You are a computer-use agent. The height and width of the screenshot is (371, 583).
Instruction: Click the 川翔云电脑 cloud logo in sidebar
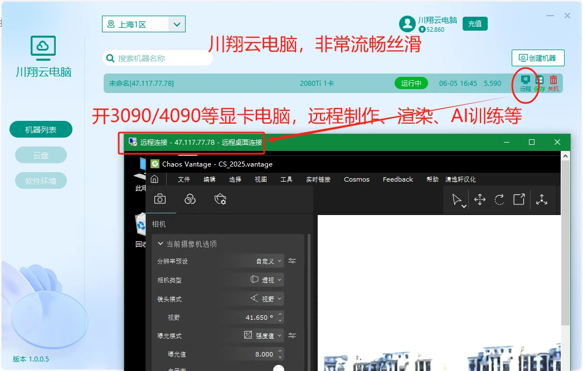[x=43, y=48]
